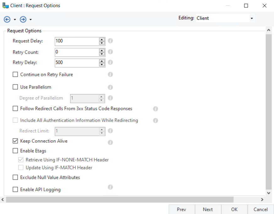The height and width of the screenshot is (214, 274).
Task: Expand the back button history dropdown arrow
Action: 15,20
